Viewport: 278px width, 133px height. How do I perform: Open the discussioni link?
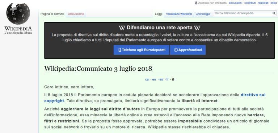coord(235,3)
